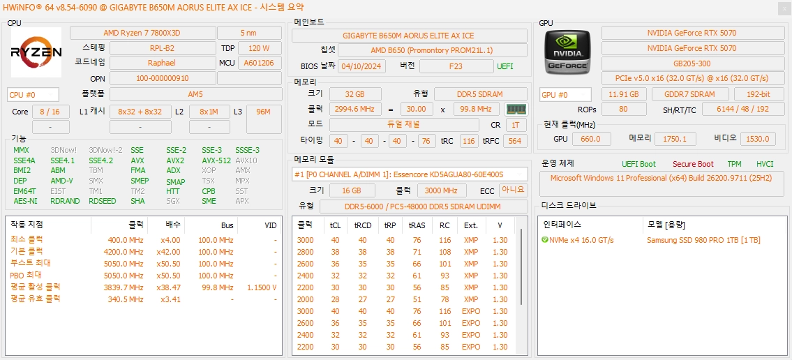Click the motherboard name field in 메인보드 section
Screen dimensions: 792x360
click(x=410, y=36)
